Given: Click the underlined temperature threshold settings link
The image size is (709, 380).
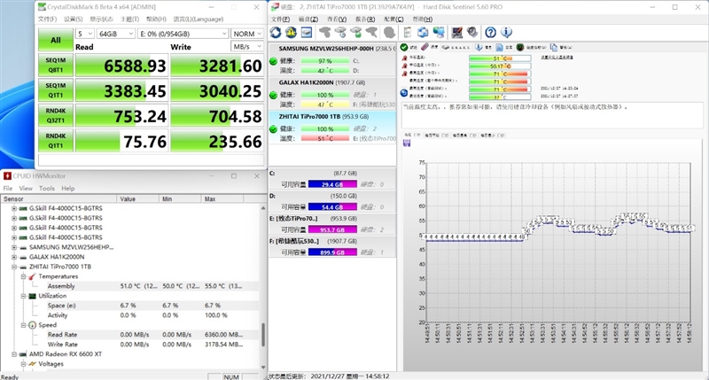Looking at the screenshot, I should (x=557, y=58).
